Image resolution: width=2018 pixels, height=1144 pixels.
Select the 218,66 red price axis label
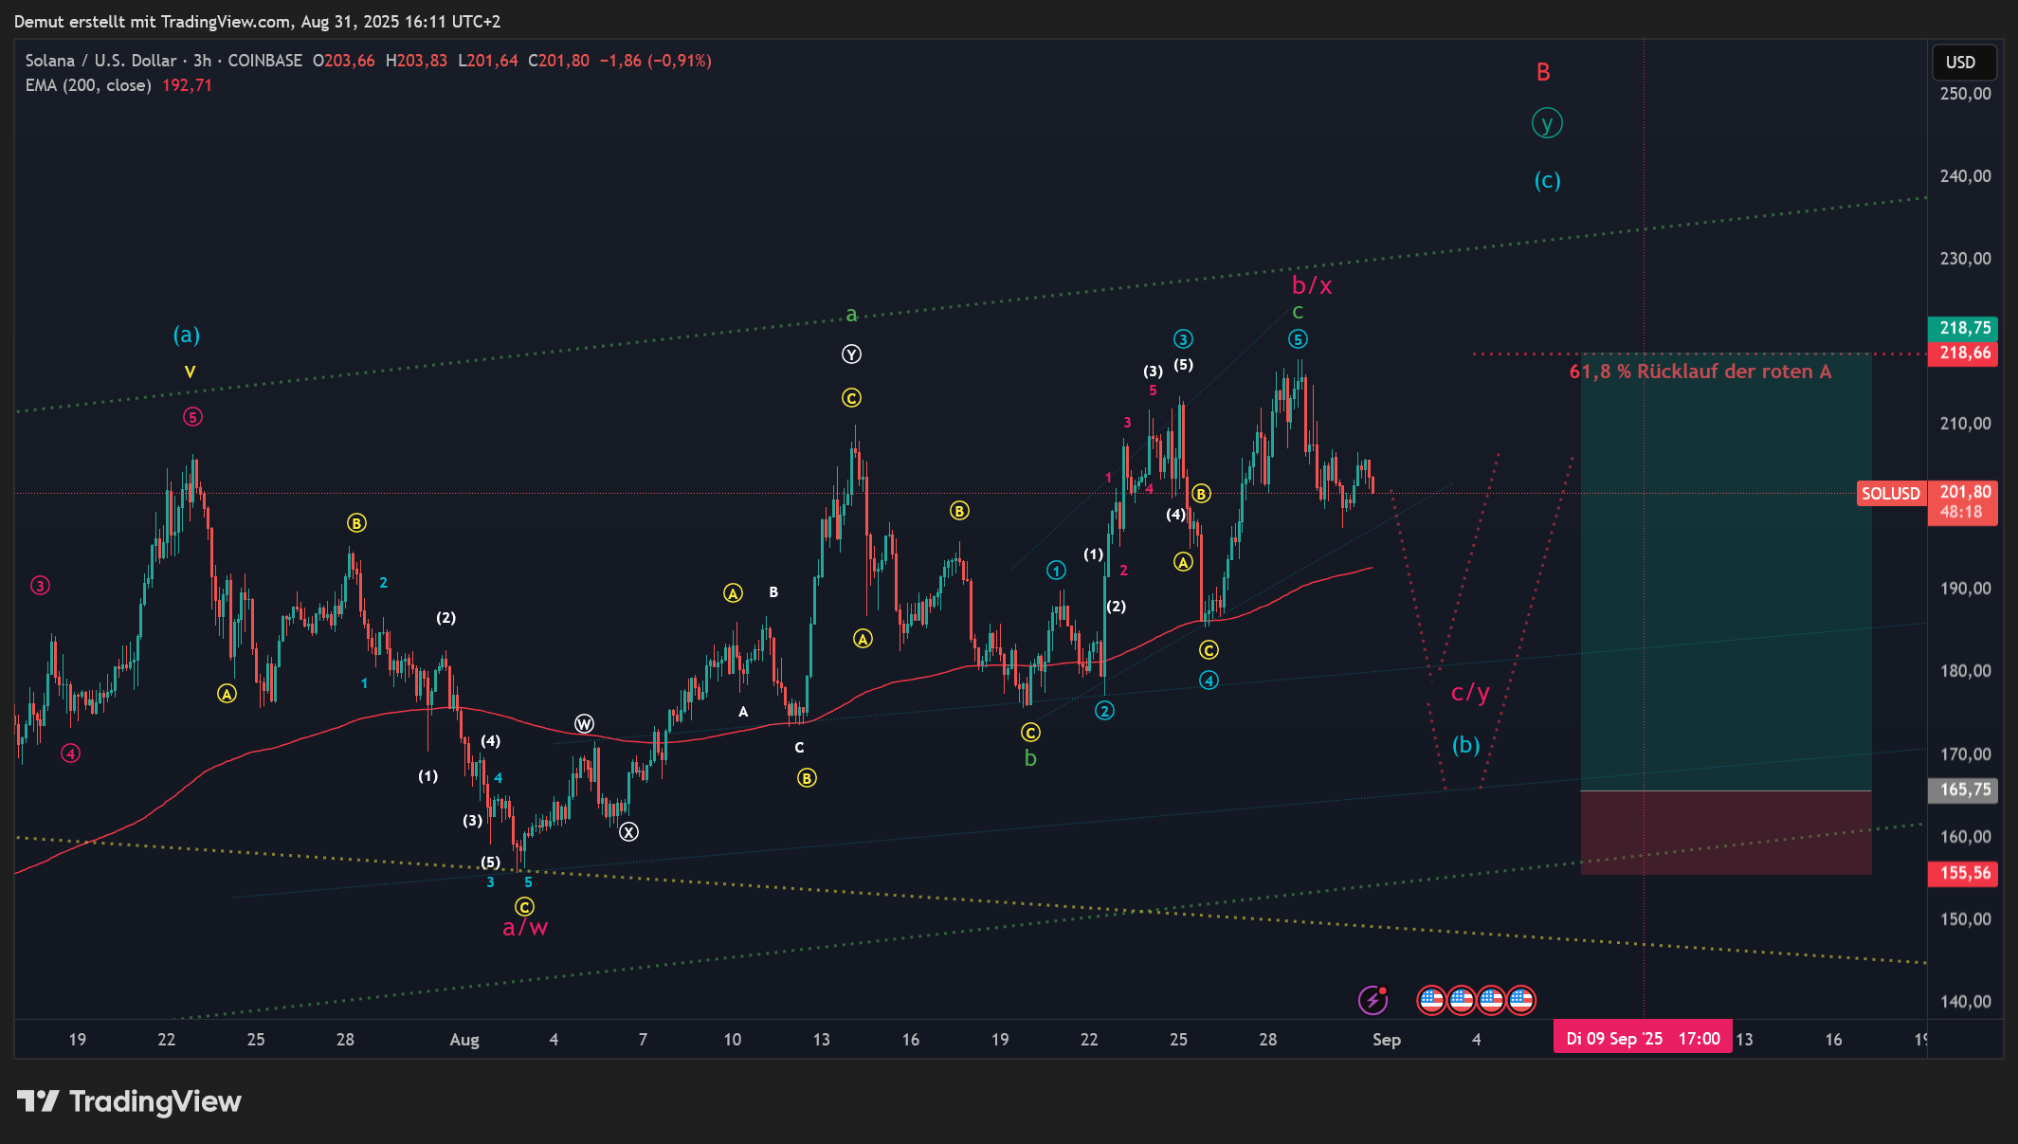point(1964,354)
